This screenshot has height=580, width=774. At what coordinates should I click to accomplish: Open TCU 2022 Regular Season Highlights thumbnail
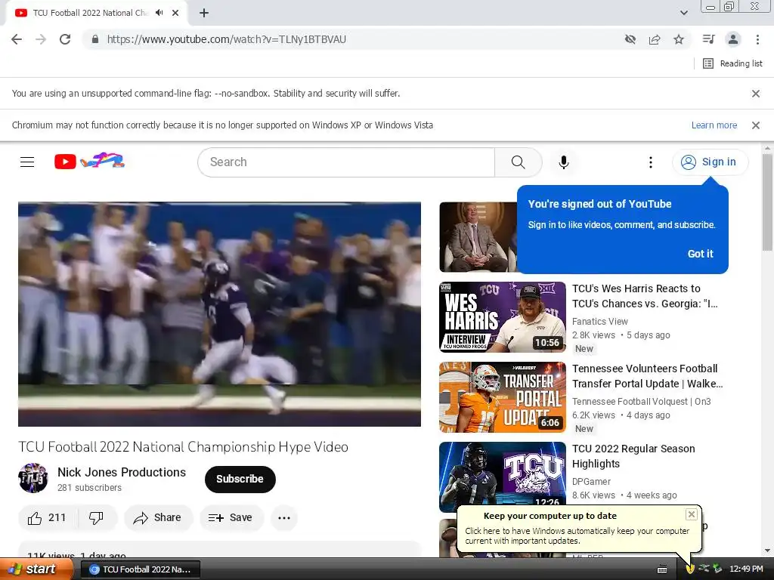click(503, 477)
